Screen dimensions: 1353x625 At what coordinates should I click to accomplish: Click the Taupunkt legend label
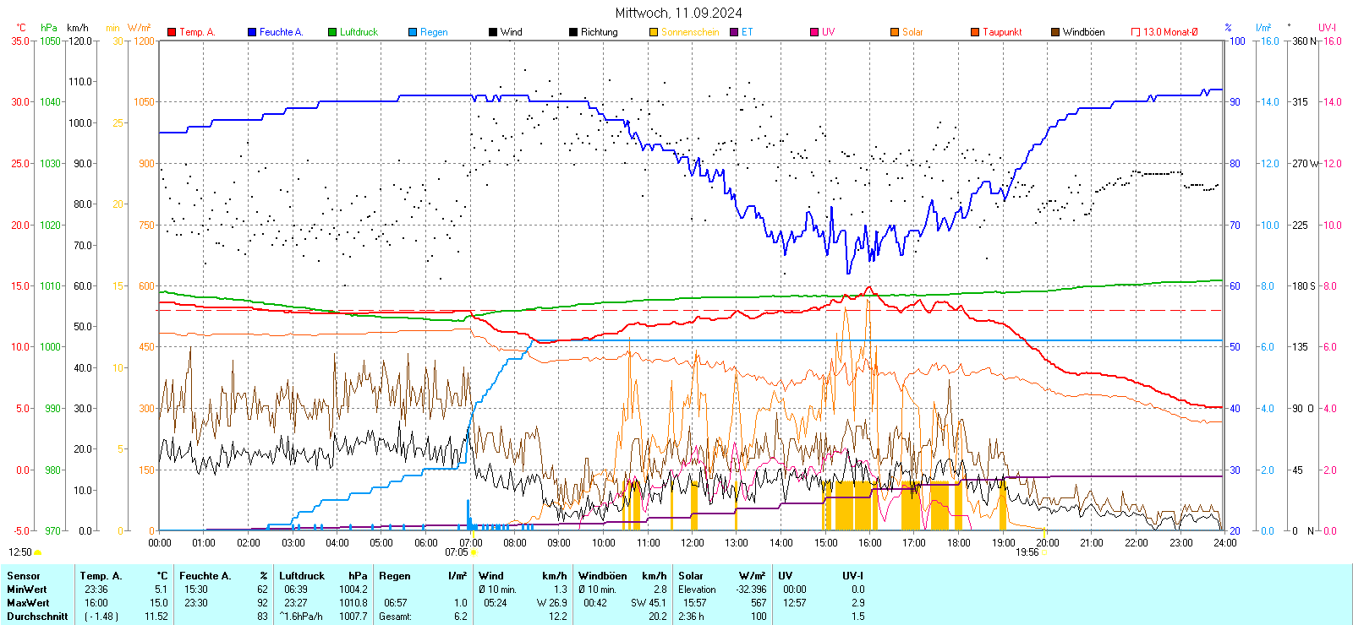[x=1002, y=32]
